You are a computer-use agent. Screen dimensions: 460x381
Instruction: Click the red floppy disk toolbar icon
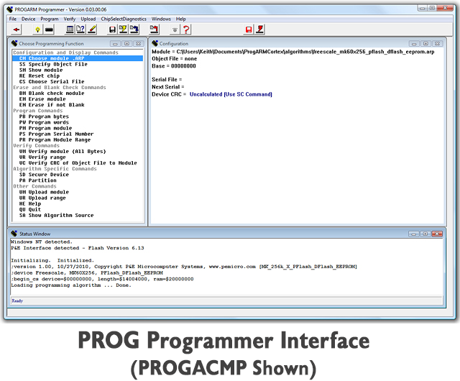click(x=249, y=29)
